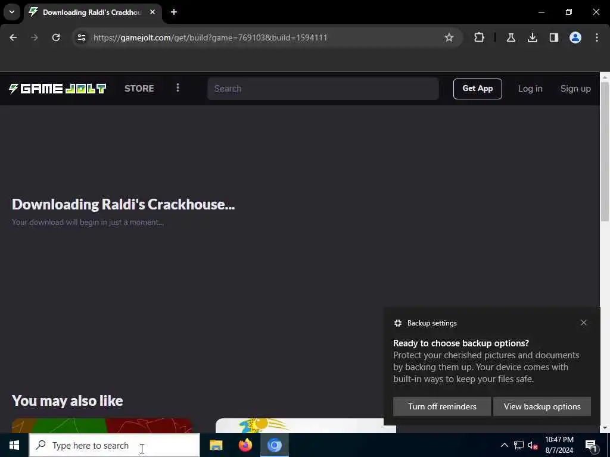610x457 pixels.
Task: Open tab search dropdown arrow
Action: (x=12, y=12)
